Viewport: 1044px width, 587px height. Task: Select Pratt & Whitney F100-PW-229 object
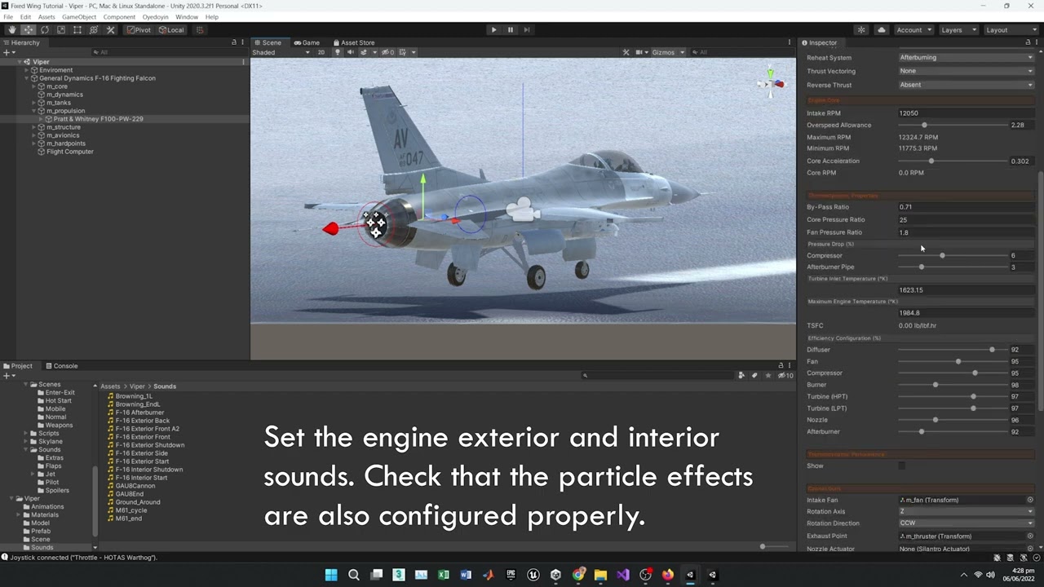click(x=98, y=119)
